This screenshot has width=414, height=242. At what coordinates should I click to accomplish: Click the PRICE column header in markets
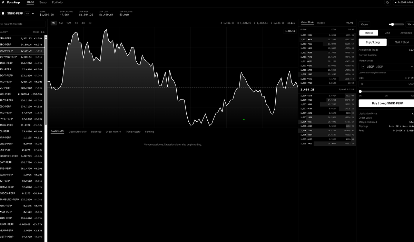36,32
